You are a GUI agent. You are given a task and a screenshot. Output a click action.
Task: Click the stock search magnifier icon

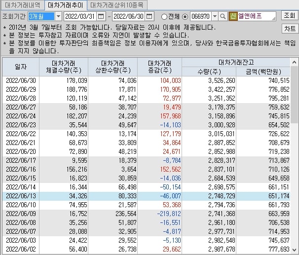[x=223, y=16]
